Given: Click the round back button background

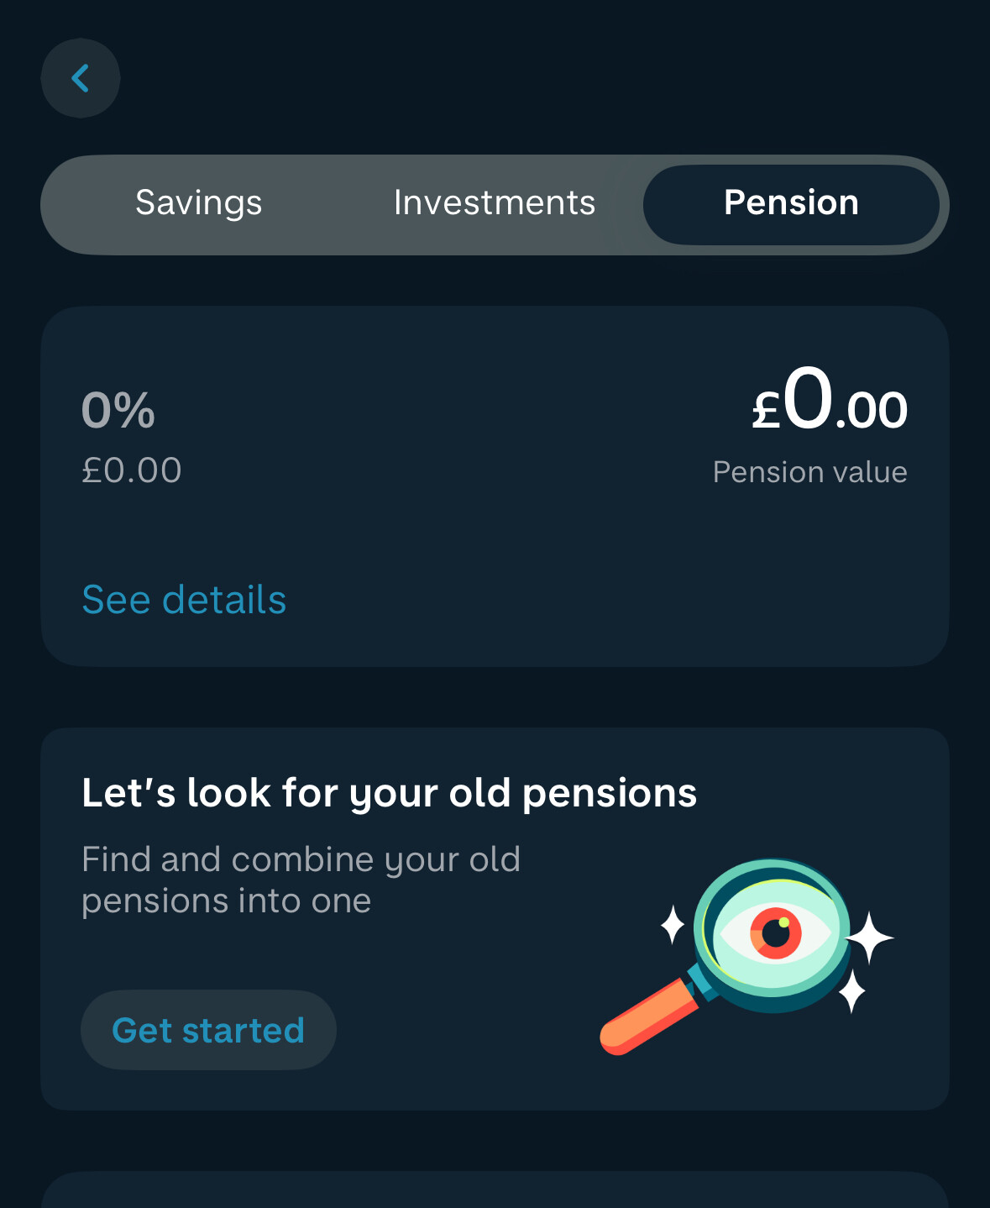Looking at the screenshot, I should click(x=81, y=78).
